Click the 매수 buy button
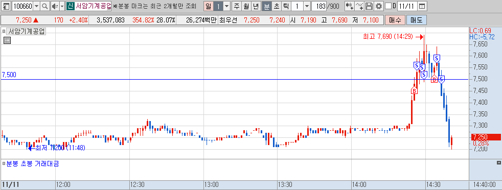This screenshot has height=190, width=502. coord(395,20)
